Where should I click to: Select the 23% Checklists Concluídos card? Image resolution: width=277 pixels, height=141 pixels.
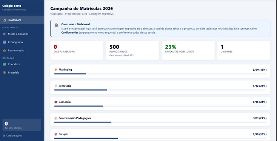coord(188,50)
